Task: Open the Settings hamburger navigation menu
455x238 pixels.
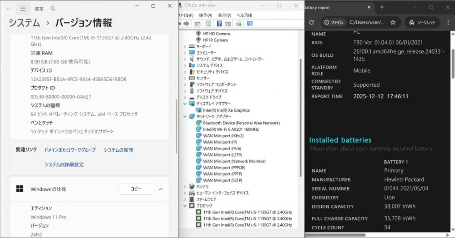Action: click(23, 9)
